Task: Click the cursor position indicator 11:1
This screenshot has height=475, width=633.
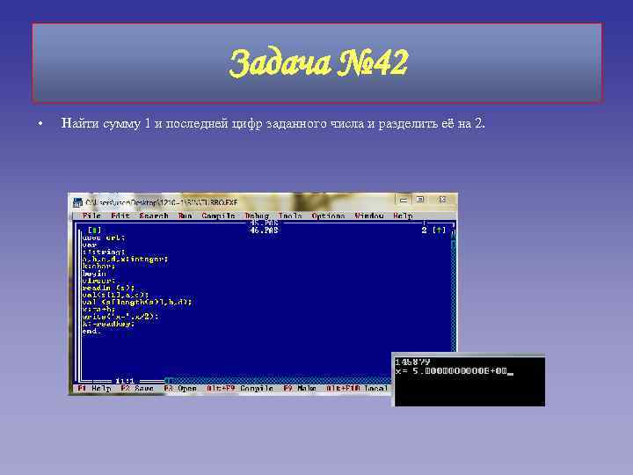Action: (125, 381)
